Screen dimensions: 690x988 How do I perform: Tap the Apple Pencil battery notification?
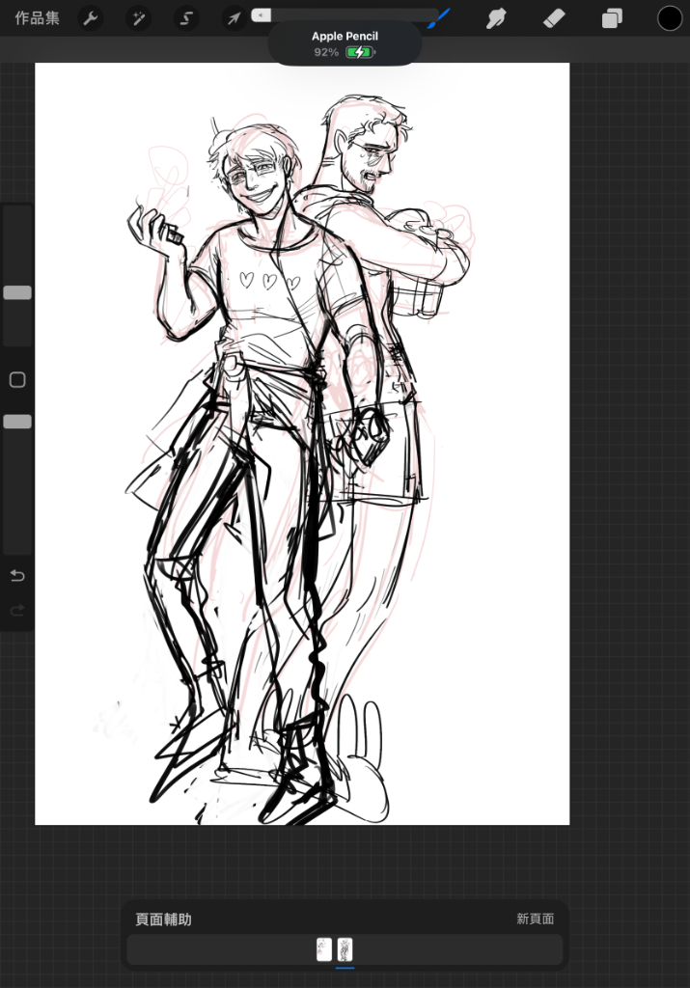coord(345,43)
